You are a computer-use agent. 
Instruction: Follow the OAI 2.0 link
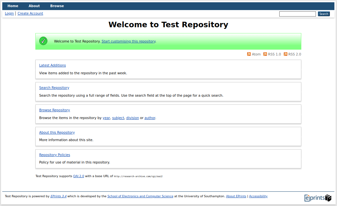coord(78,176)
